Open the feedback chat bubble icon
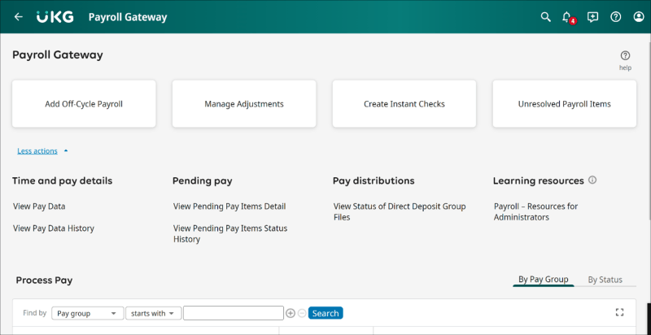Viewport: 651px width, 335px height. (592, 17)
